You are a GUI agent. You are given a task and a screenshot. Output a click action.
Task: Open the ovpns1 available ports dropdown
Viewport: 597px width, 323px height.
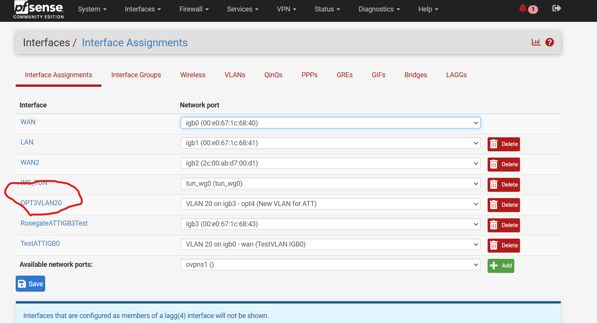(x=331, y=265)
